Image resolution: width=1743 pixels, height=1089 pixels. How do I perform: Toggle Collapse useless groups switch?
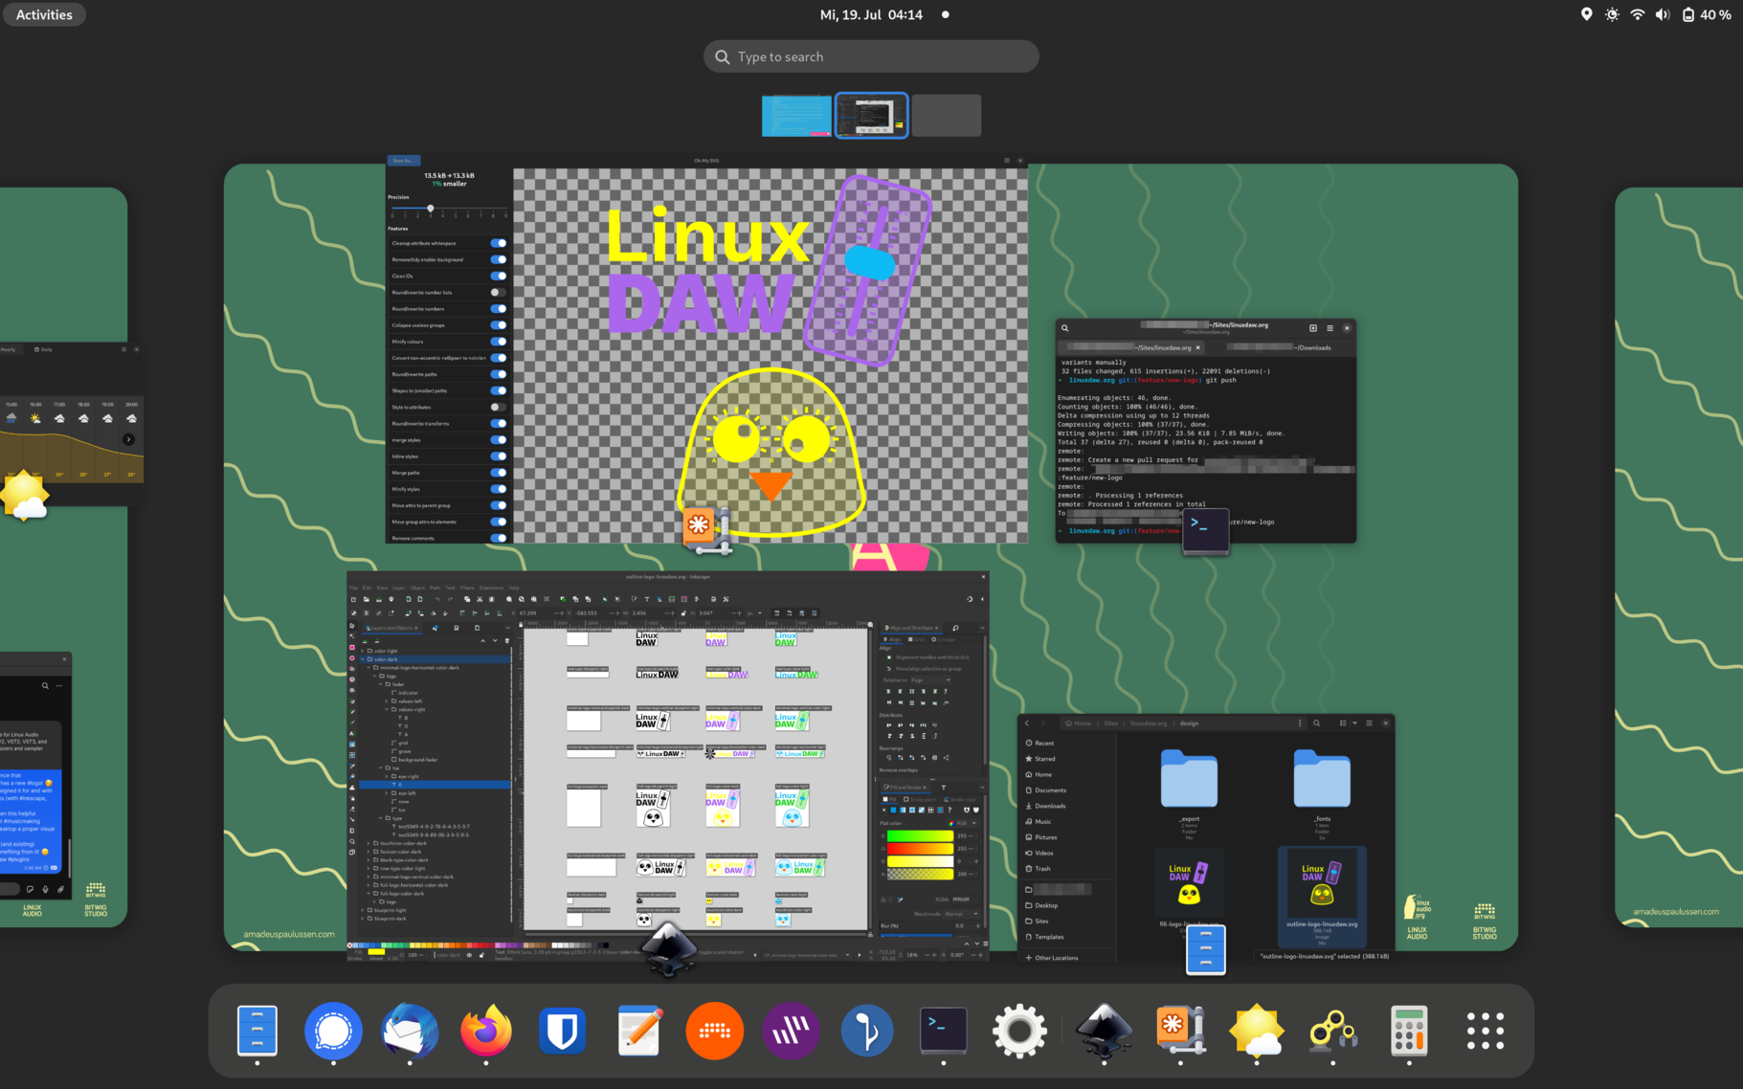tap(499, 325)
